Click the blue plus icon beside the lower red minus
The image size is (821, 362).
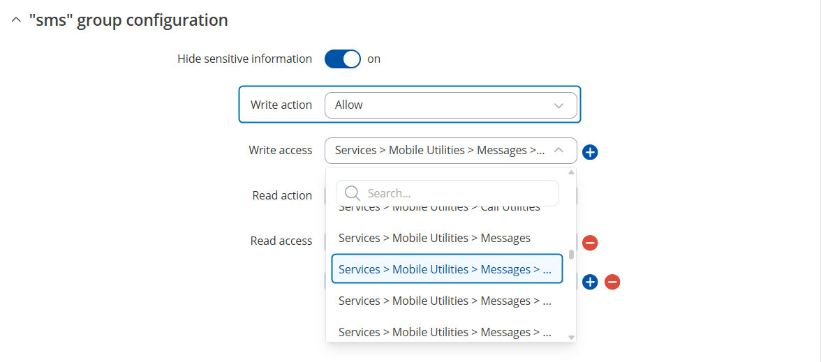(x=590, y=282)
